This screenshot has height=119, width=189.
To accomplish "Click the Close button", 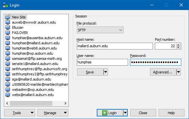I will pyautogui.click(x=143, y=113).
